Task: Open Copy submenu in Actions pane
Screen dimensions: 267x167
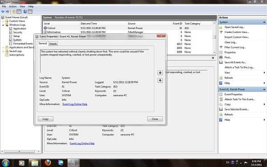Action: coord(243,104)
